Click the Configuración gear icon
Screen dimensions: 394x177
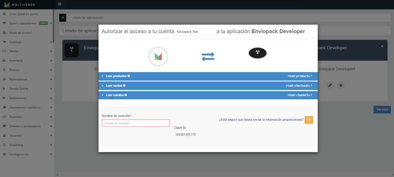point(4,154)
